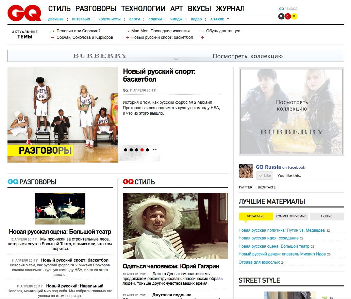This screenshot has height=299, width=351.
Task: Click the GQ logo in the header
Action: pos(24,13)
